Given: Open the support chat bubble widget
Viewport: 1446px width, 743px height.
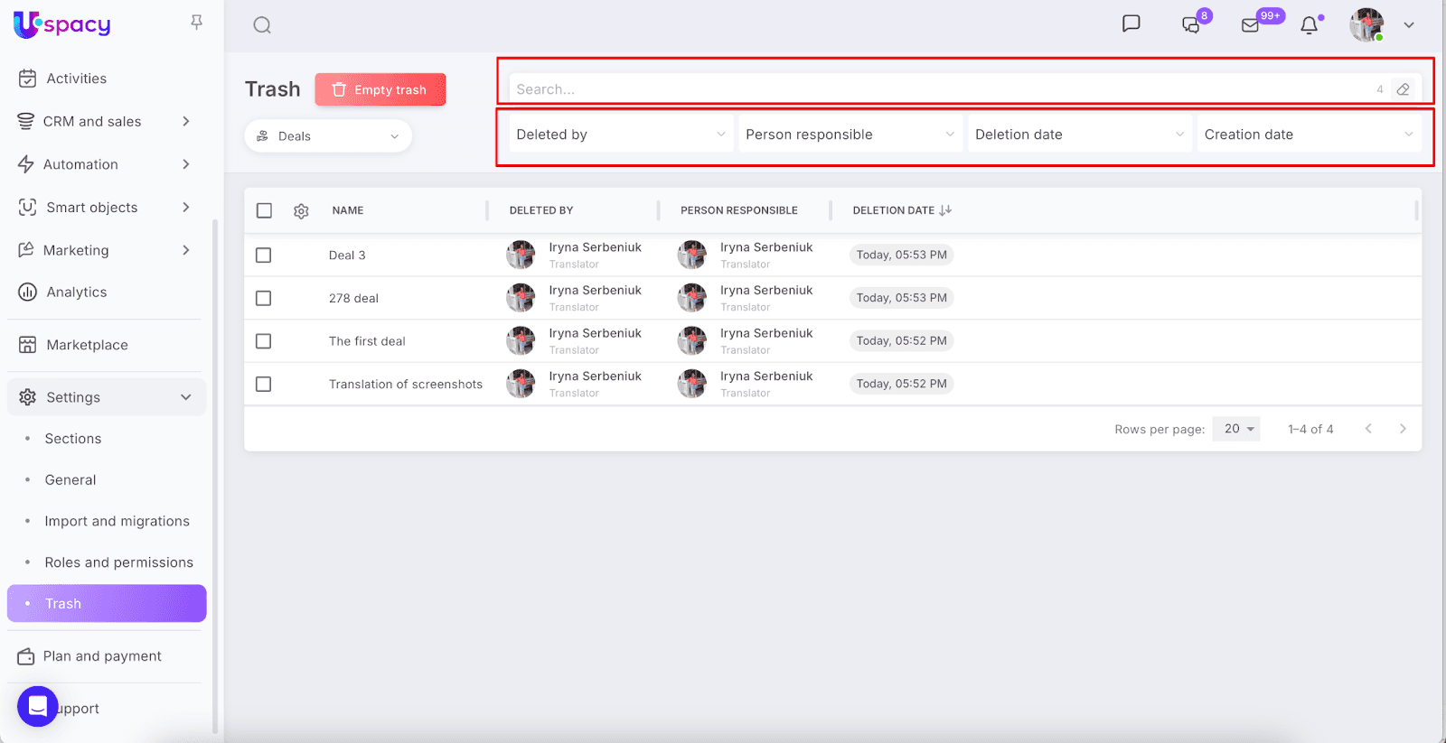Looking at the screenshot, I should (38, 706).
